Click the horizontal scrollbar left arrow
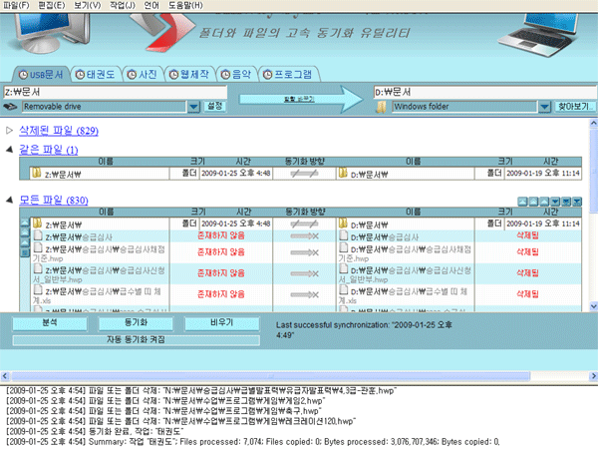This screenshot has height=451, width=598. [x=5, y=376]
